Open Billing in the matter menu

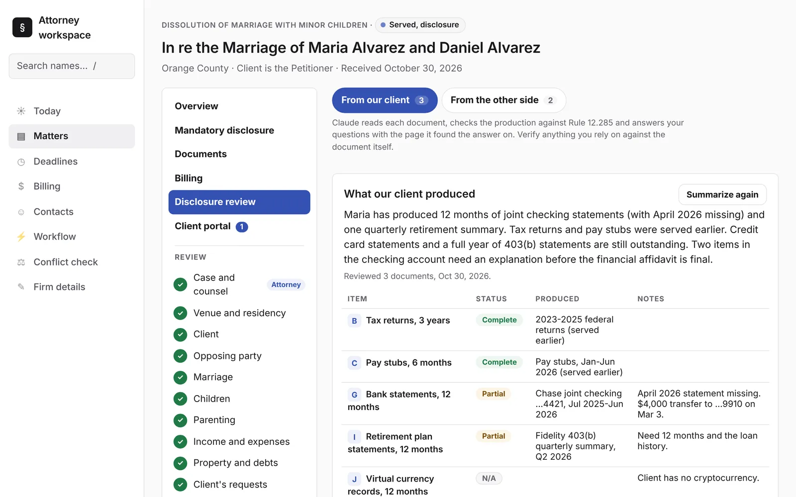[239, 178]
